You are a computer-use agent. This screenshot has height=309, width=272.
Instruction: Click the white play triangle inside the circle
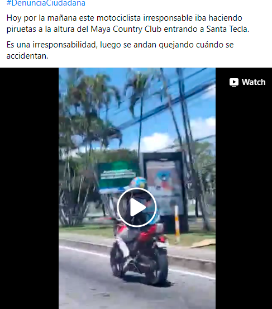tap(137, 207)
